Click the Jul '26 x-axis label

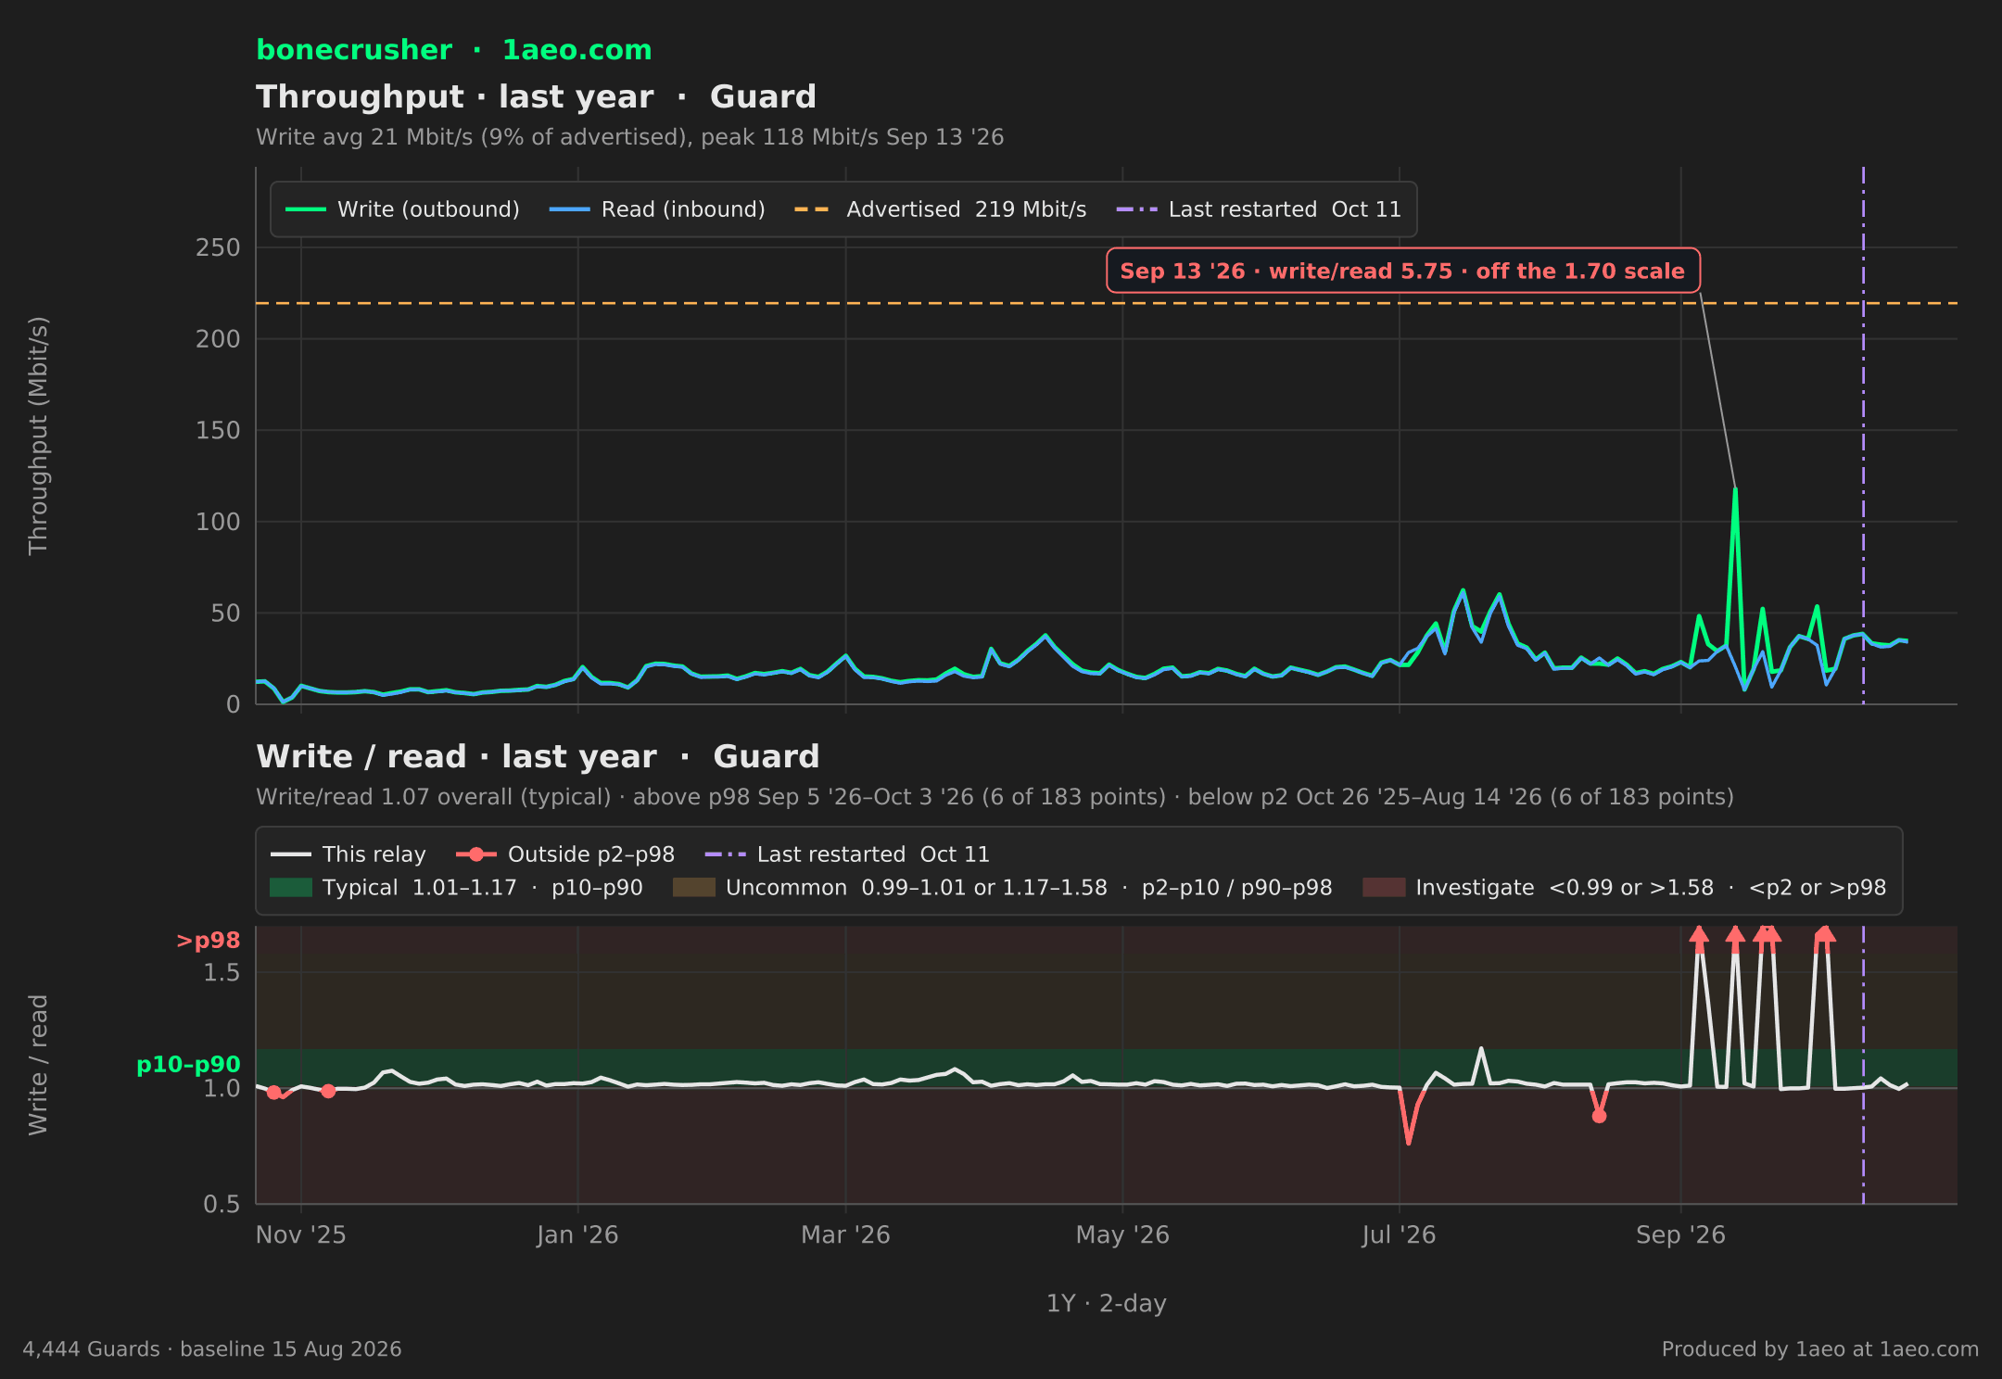tap(1399, 1235)
